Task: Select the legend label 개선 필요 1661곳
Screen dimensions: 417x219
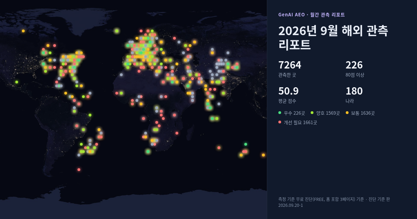Action: point(301,122)
